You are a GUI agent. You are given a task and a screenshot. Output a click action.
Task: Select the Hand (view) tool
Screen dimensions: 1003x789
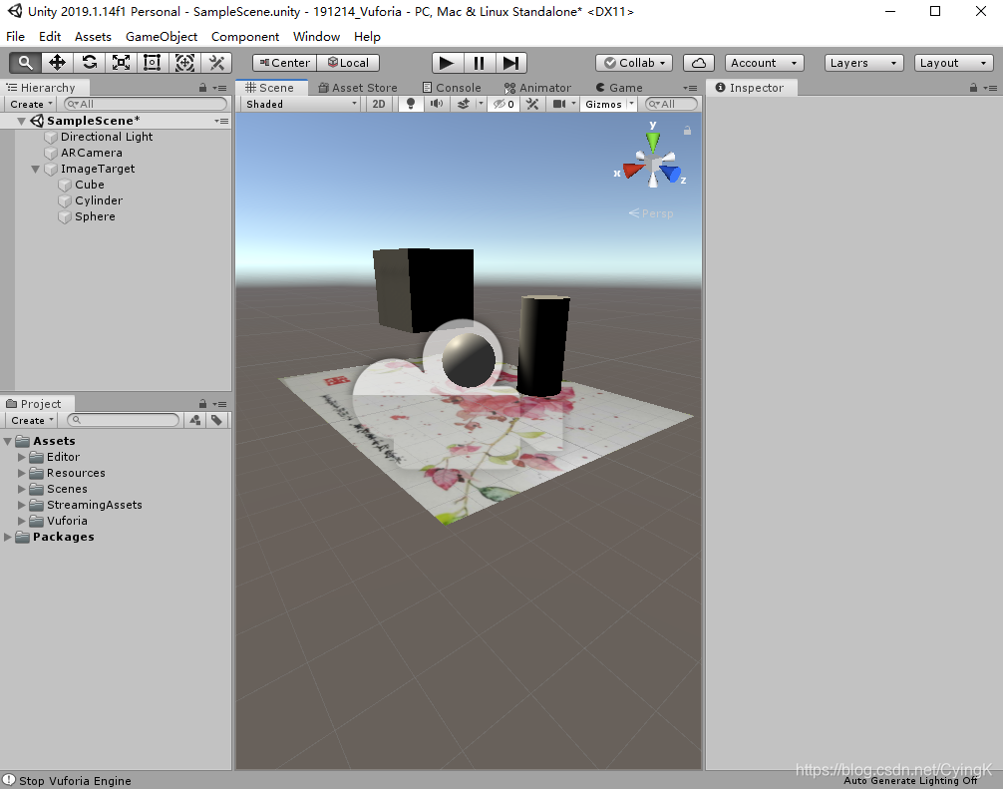click(x=25, y=63)
